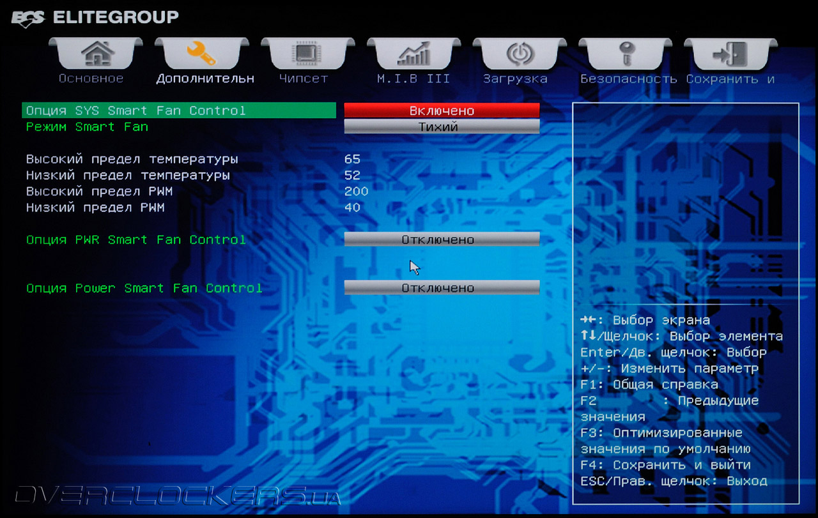818x518 pixels.
Task: Select the power icon for Загрузка
Action: pyautogui.click(x=520, y=55)
